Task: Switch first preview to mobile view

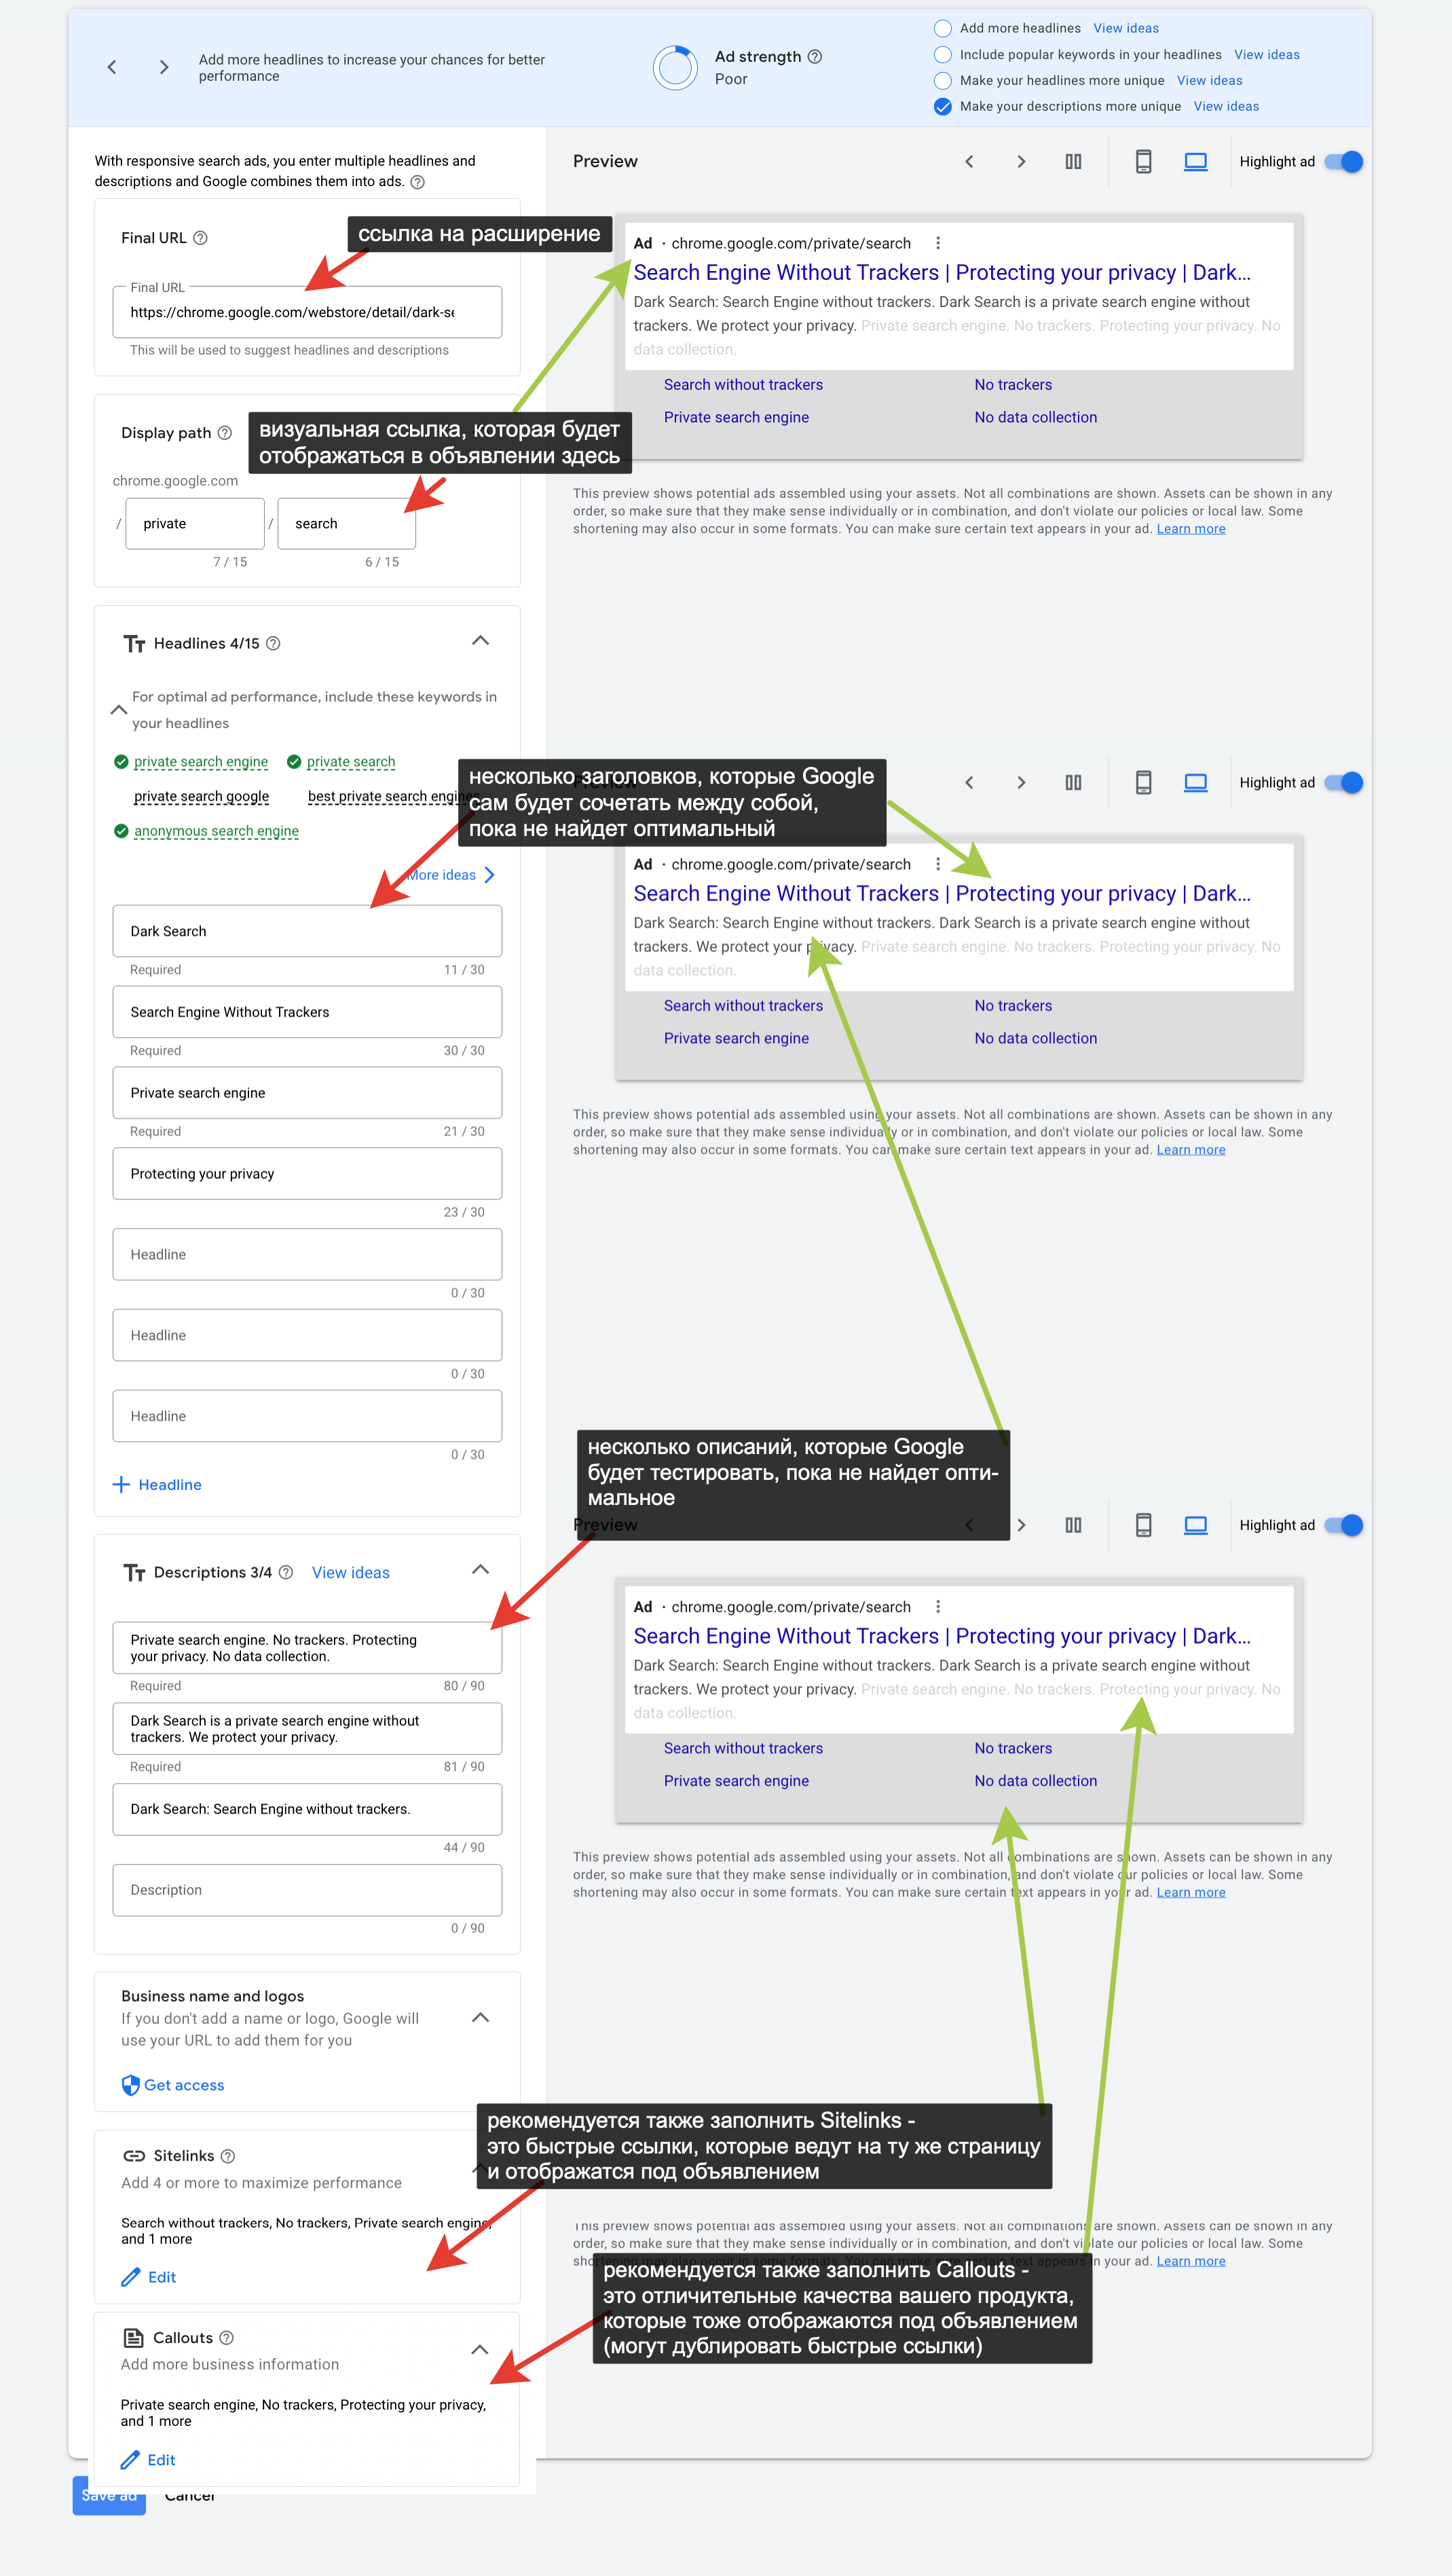Action: pos(1143,162)
